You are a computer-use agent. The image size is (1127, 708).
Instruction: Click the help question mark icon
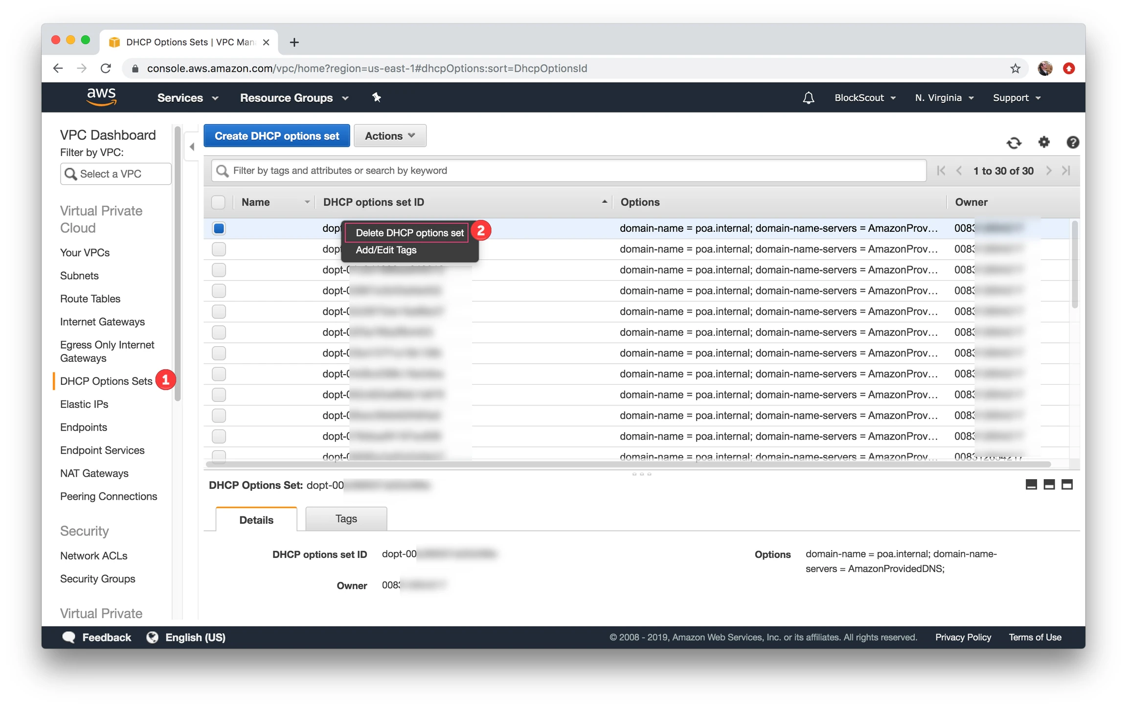click(1072, 142)
